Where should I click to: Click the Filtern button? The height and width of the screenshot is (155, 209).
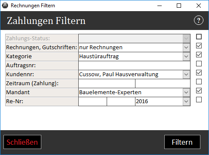182,142
